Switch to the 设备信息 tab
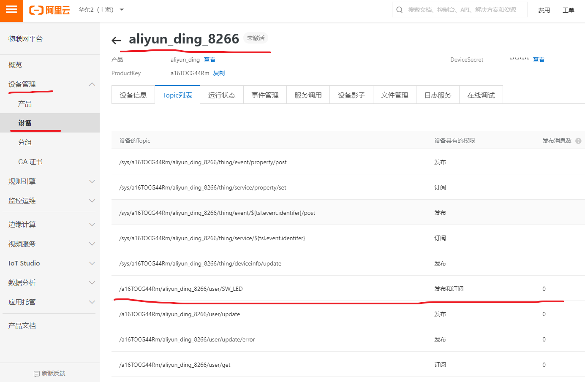 (x=133, y=95)
